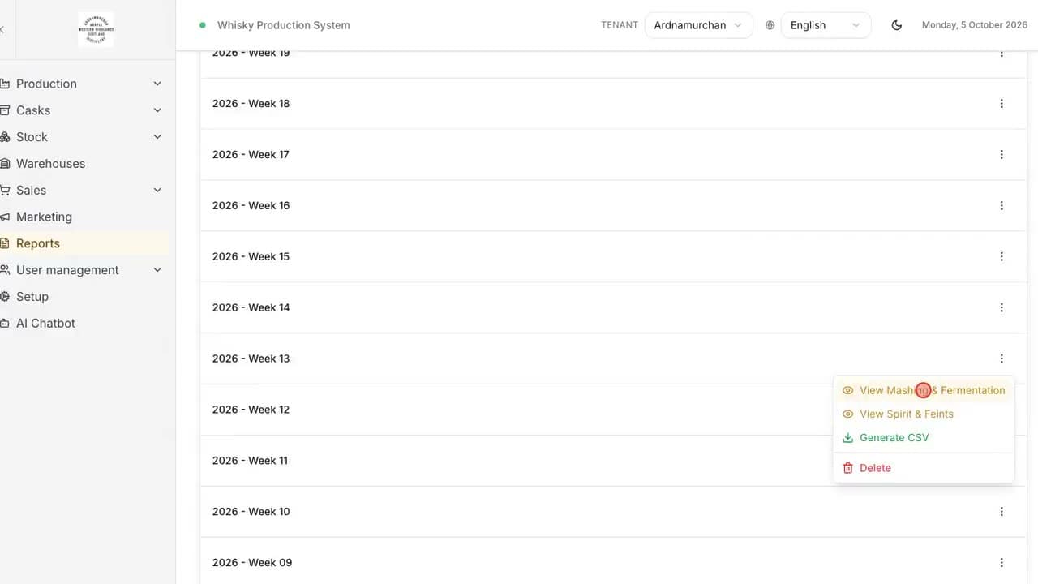Expand the Casks sidebar section
The height and width of the screenshot is (584, 1038).
coord(157,110)
